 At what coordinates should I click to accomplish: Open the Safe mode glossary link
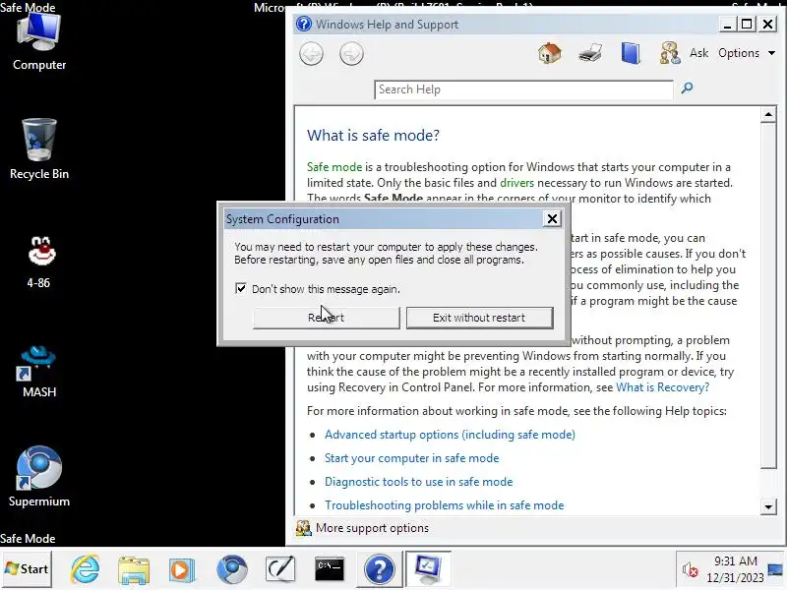click(334, 167)
